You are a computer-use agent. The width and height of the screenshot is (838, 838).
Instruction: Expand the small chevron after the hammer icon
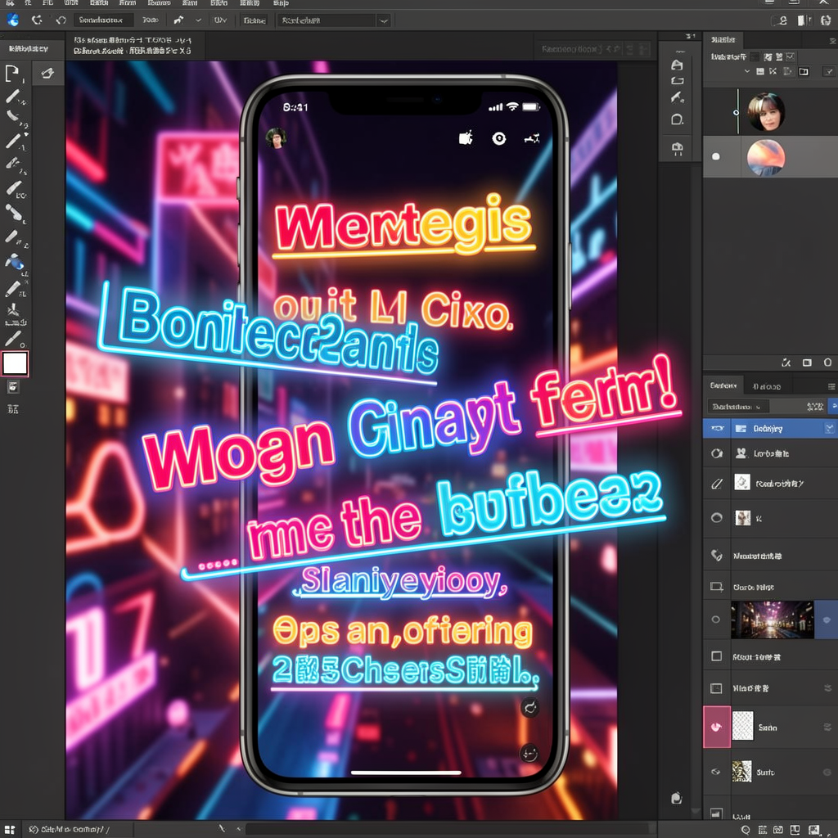[x=198, y=20]
